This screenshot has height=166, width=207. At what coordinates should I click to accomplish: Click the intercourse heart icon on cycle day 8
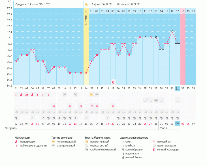[x=54, y=106]
